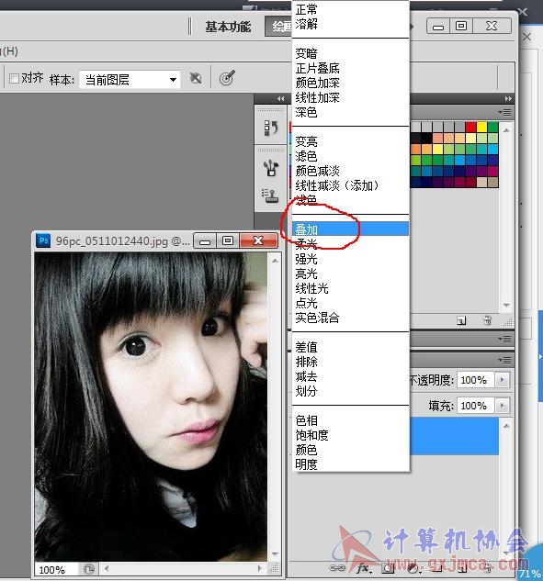The image size is (543, 581).
Task: Create a new adjustment layer via the half-circle icon
Action: pyautogui.click(x=413, y=568)
